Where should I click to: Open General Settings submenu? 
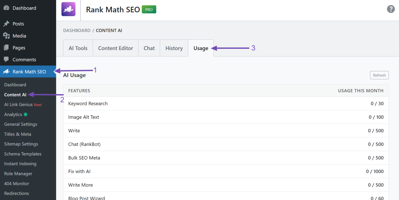[x=21, y=124]
